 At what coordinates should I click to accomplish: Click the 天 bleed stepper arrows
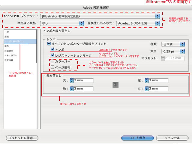click(x=72, y=80)
